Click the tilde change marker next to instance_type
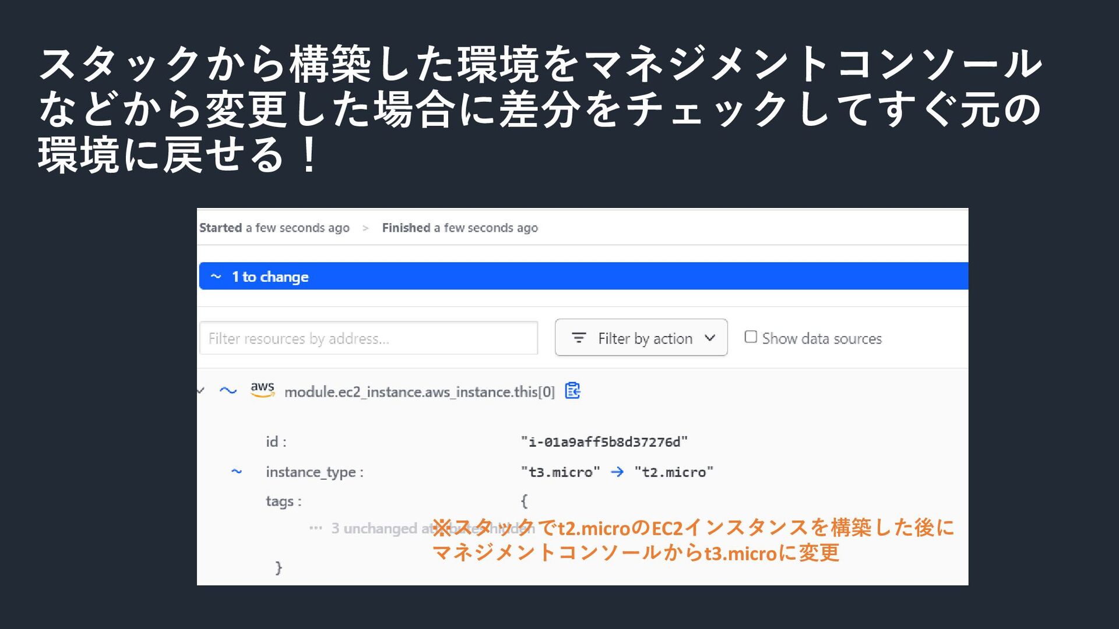 [236, 472]
